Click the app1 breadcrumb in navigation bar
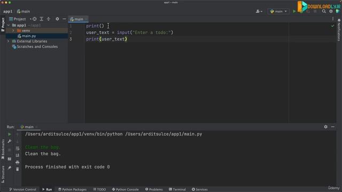The height and width of the screenshot is (192, 342). (x=8, y=11)
